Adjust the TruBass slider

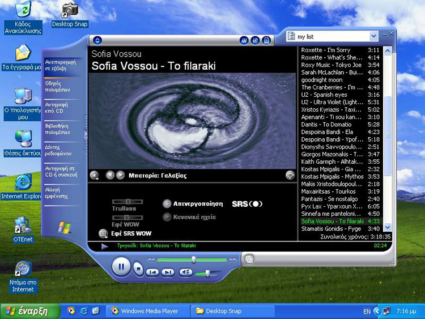(x=127, y=202)
